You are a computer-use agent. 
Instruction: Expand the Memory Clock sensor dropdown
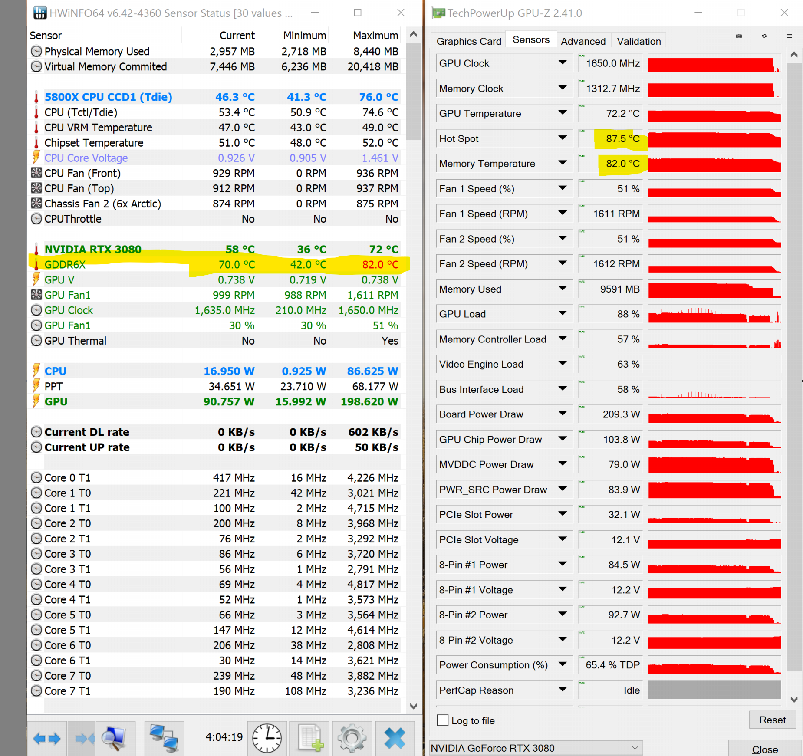coord(563,88)
